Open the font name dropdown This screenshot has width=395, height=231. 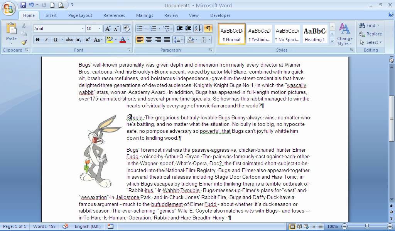point(83,28)
